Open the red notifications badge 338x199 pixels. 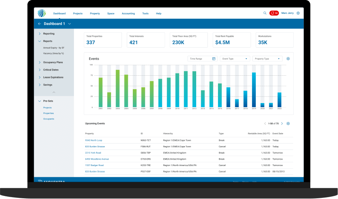[x=274, y=13]
